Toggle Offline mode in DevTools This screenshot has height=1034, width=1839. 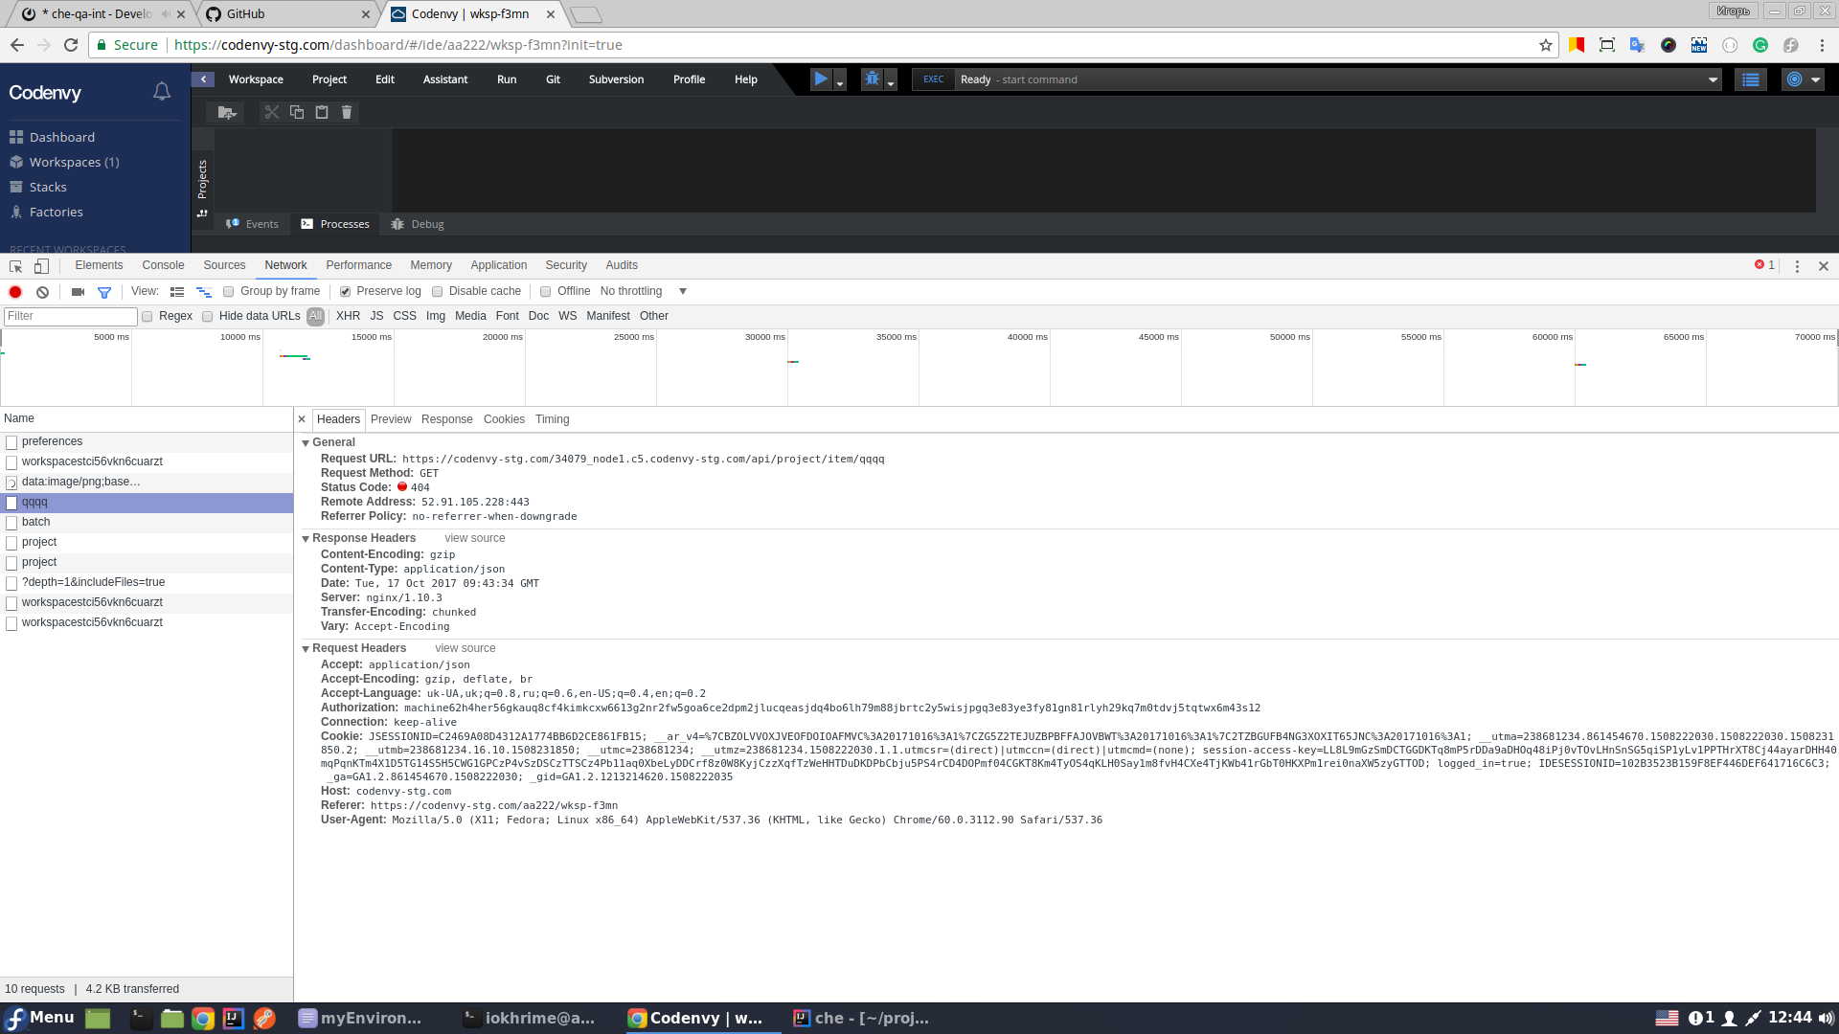(x=546, y=291)
